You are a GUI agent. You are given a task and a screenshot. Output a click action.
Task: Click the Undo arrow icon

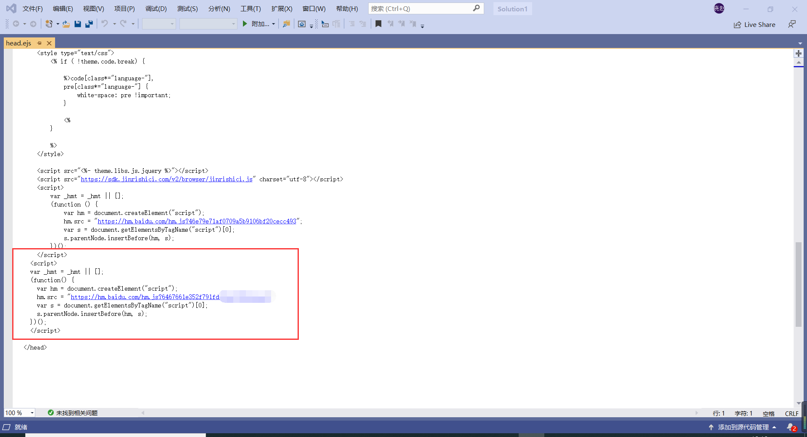tap(105, 24)
